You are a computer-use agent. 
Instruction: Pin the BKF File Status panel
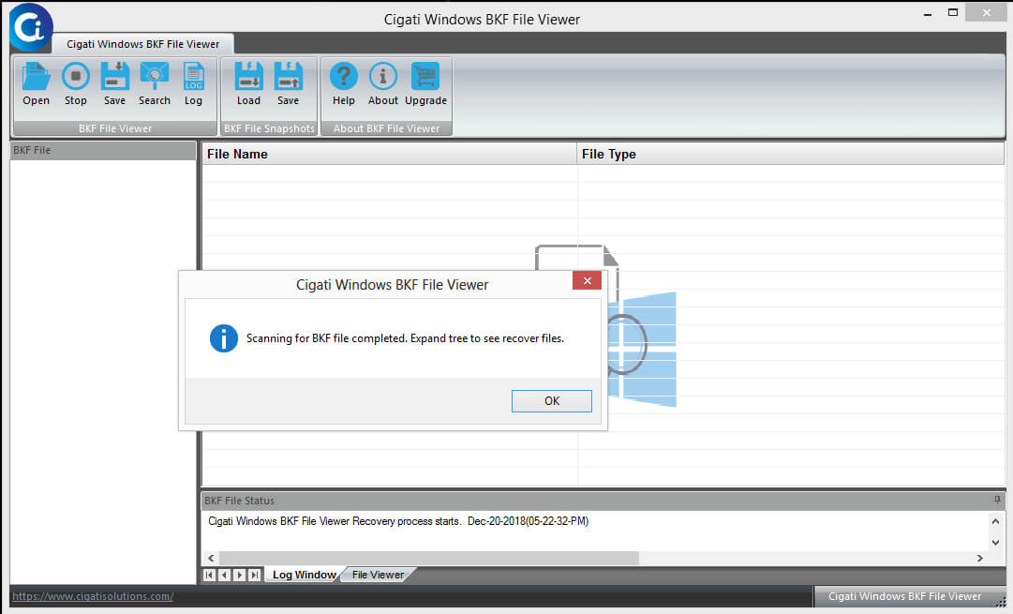[x=997, y=501]
